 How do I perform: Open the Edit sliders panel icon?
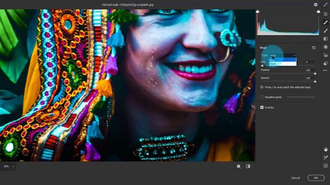(325, 14)
